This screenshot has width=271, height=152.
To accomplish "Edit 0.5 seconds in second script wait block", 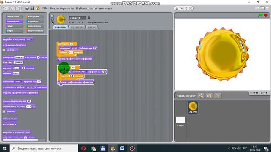I will coord(72,76).
